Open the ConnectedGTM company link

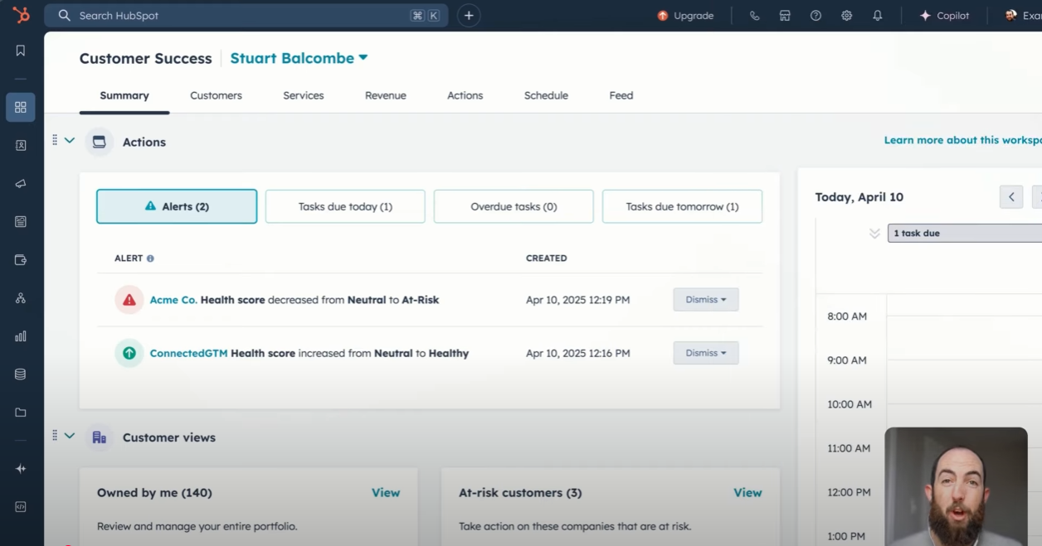188,353
